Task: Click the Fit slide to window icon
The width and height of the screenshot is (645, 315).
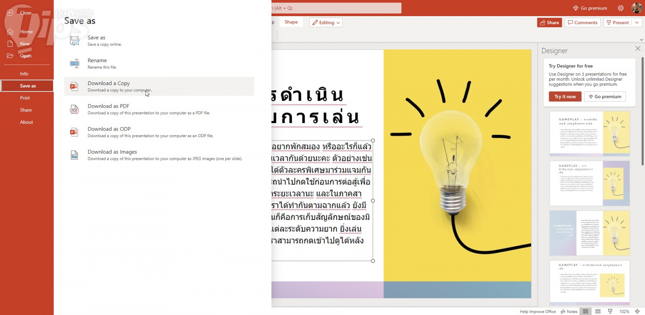Action: (x=637, y=311)
